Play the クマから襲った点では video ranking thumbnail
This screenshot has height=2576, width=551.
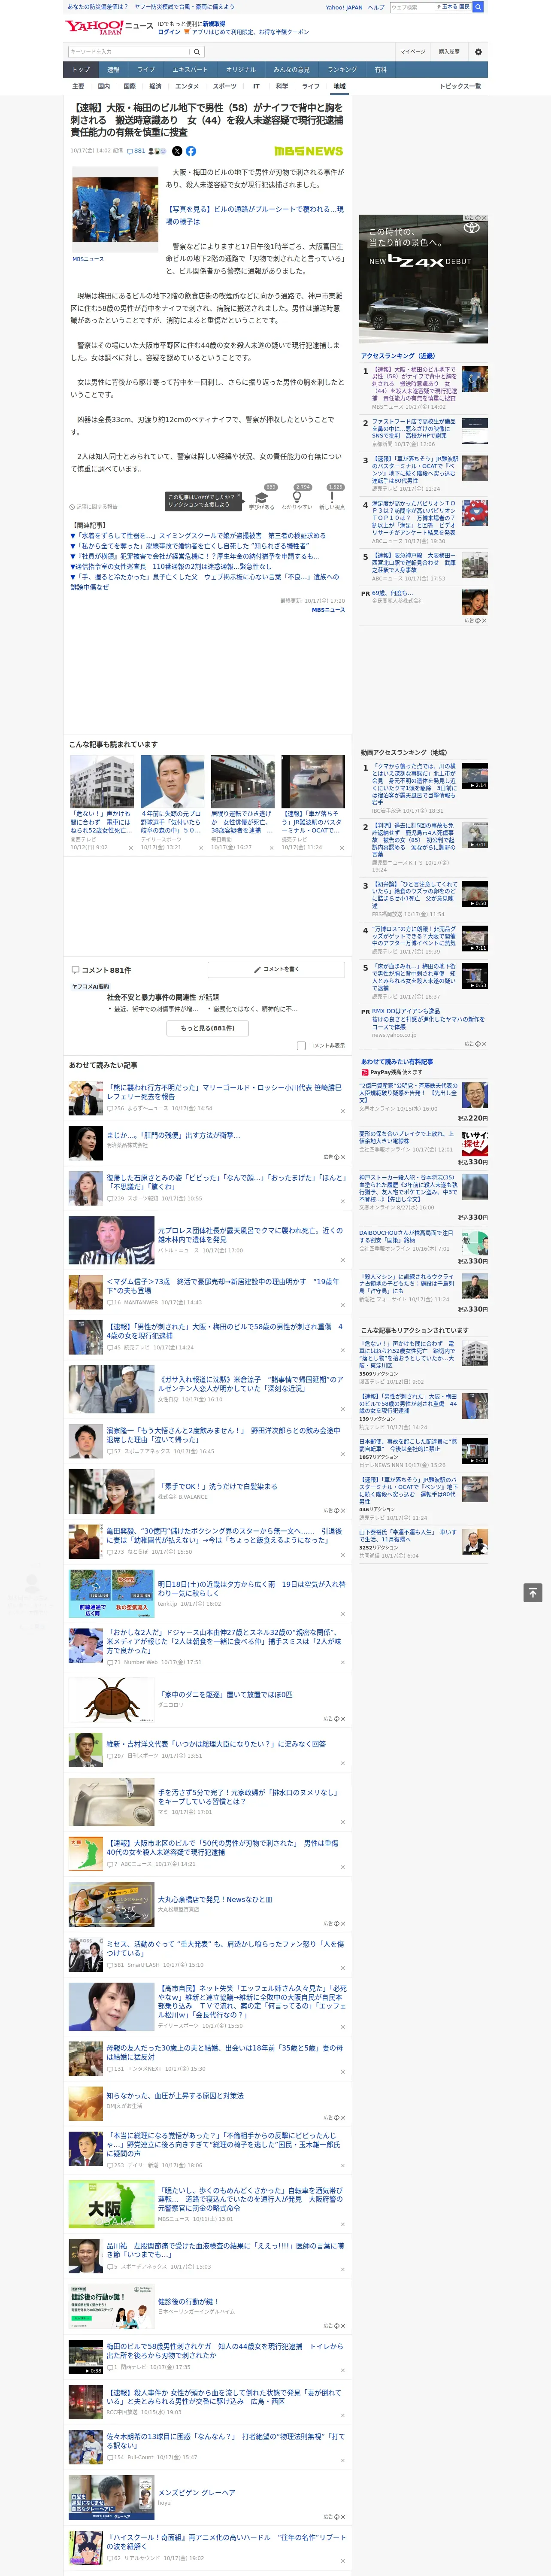474,776
